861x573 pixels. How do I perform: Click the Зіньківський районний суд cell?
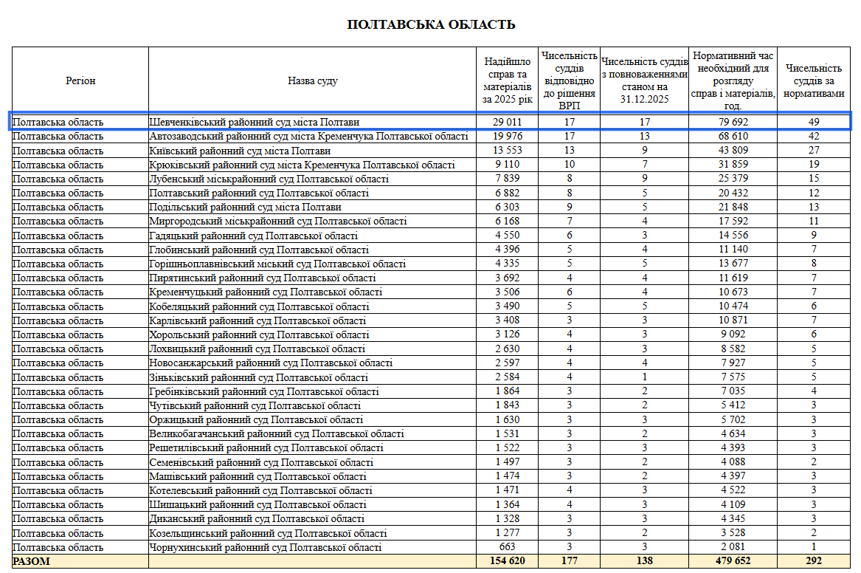[x=259, y=377]
